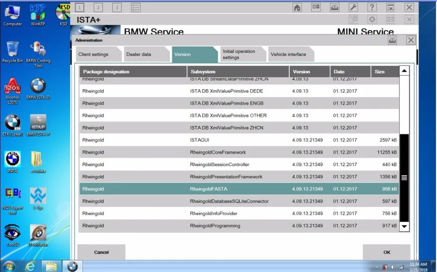Viewport: 437px width, 272px height.
Task: Open the wrench administration icon
Action: click(353, 7)
